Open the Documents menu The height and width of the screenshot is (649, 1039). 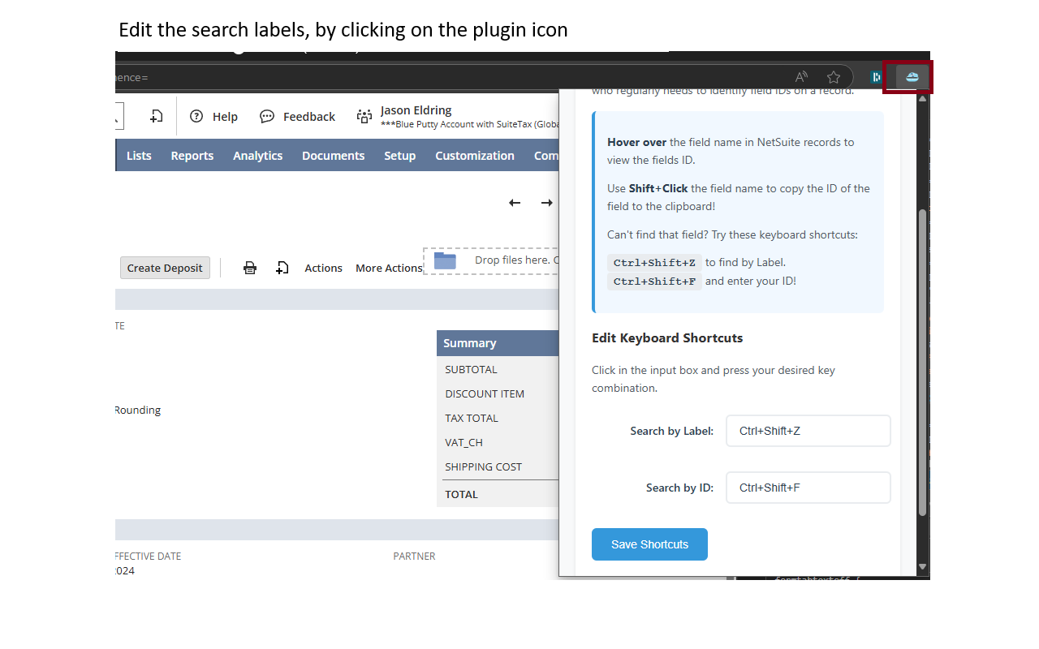(334, 156)
